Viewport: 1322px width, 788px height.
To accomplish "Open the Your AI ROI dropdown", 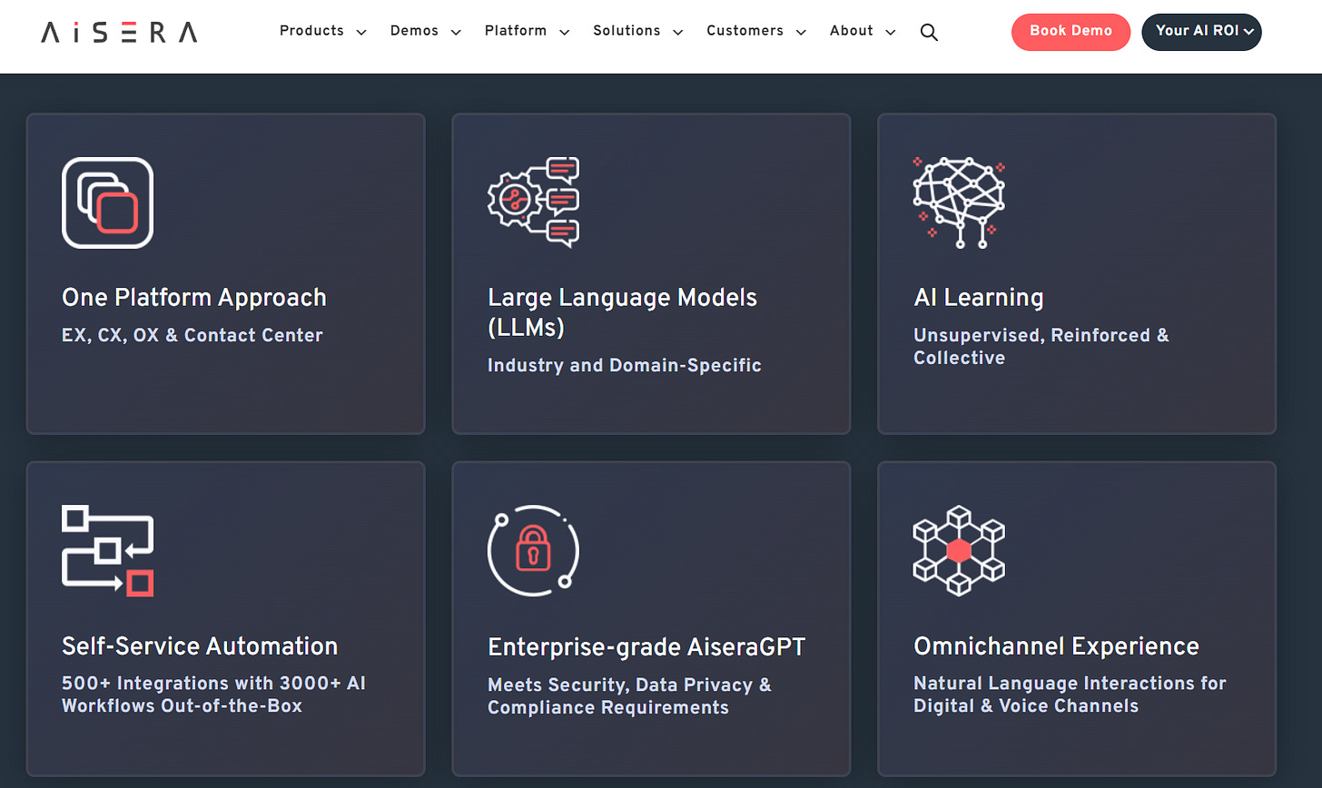I will [x=1201, y=31].
